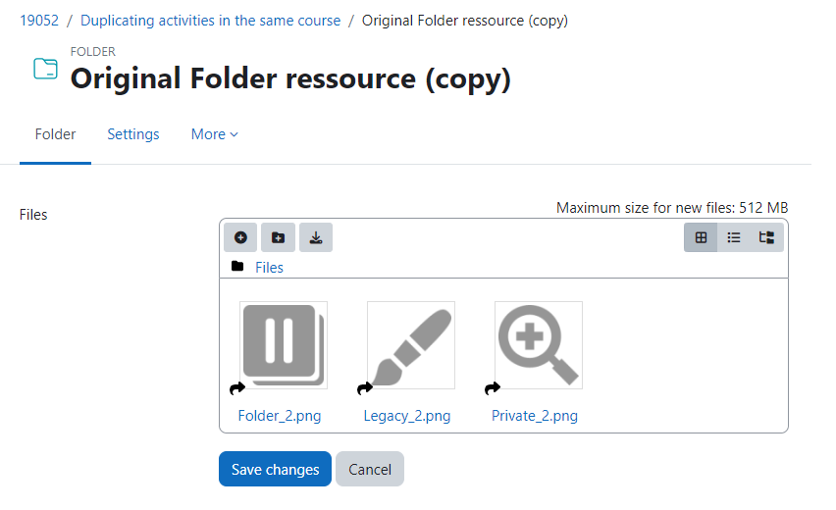Screen dimensions: 836x510
Task: Click alias arrow on Private_2.png
Action: (x=493, y=388)
